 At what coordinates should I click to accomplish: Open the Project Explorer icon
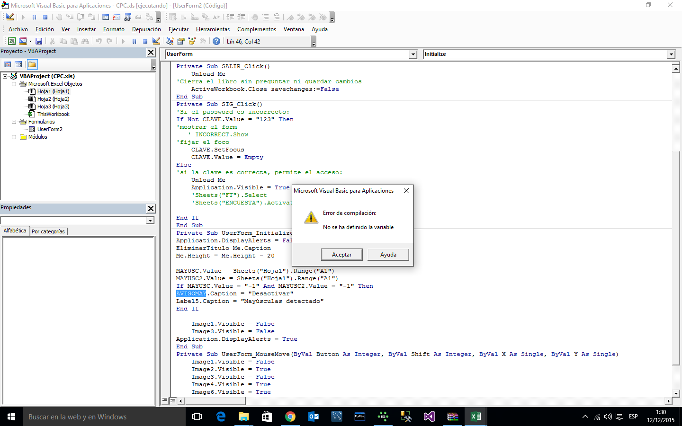pos(170,41)
